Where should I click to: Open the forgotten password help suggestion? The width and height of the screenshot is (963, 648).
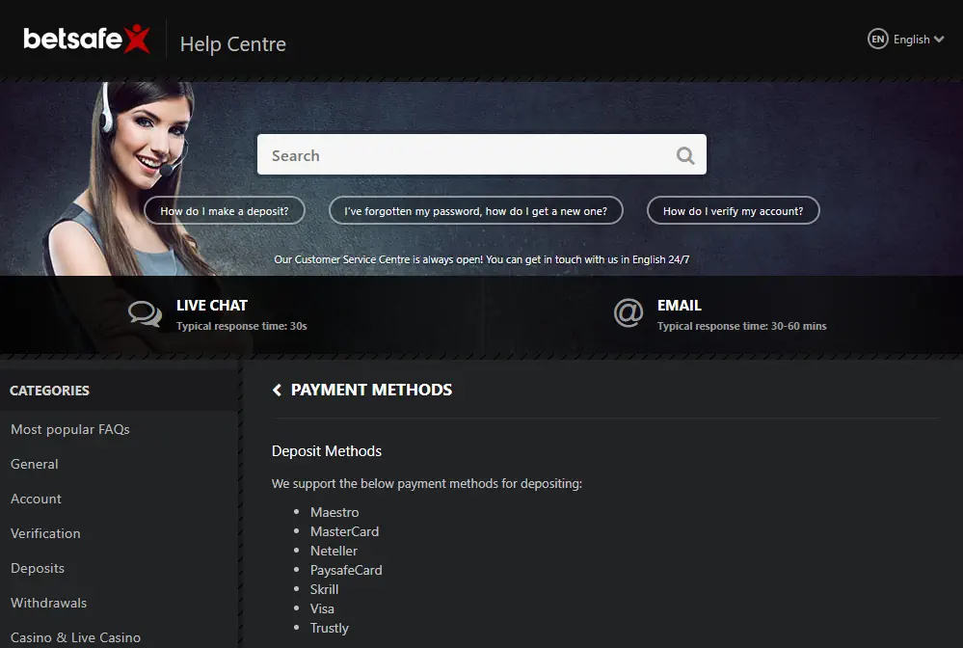tap(475, 210)
